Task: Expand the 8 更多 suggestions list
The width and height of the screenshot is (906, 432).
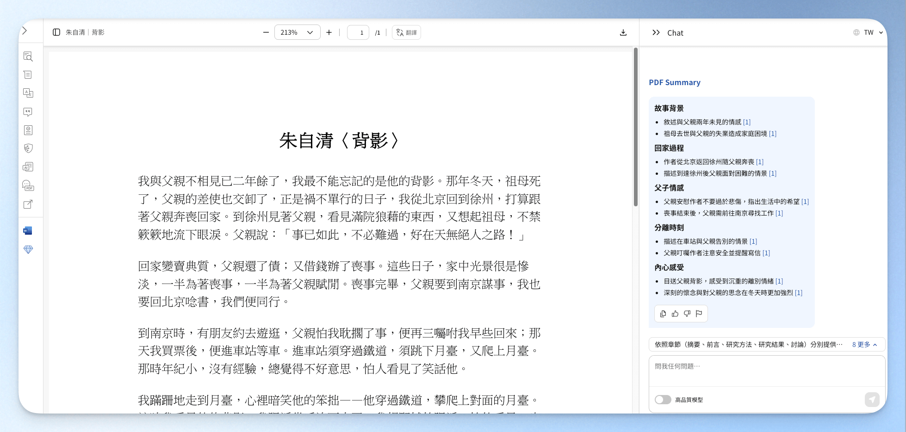Action: pyautogui.click(x=864, y=345)
